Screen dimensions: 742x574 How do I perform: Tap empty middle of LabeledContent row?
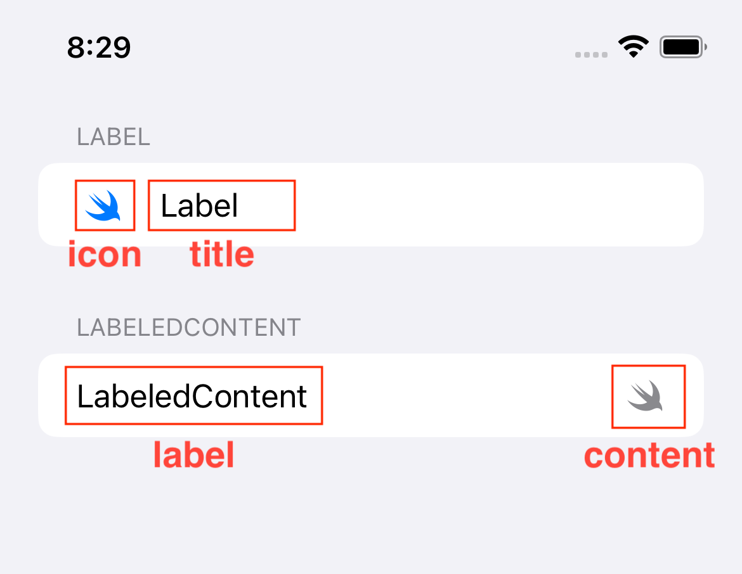pyautogui.click(x=466, y=395)
